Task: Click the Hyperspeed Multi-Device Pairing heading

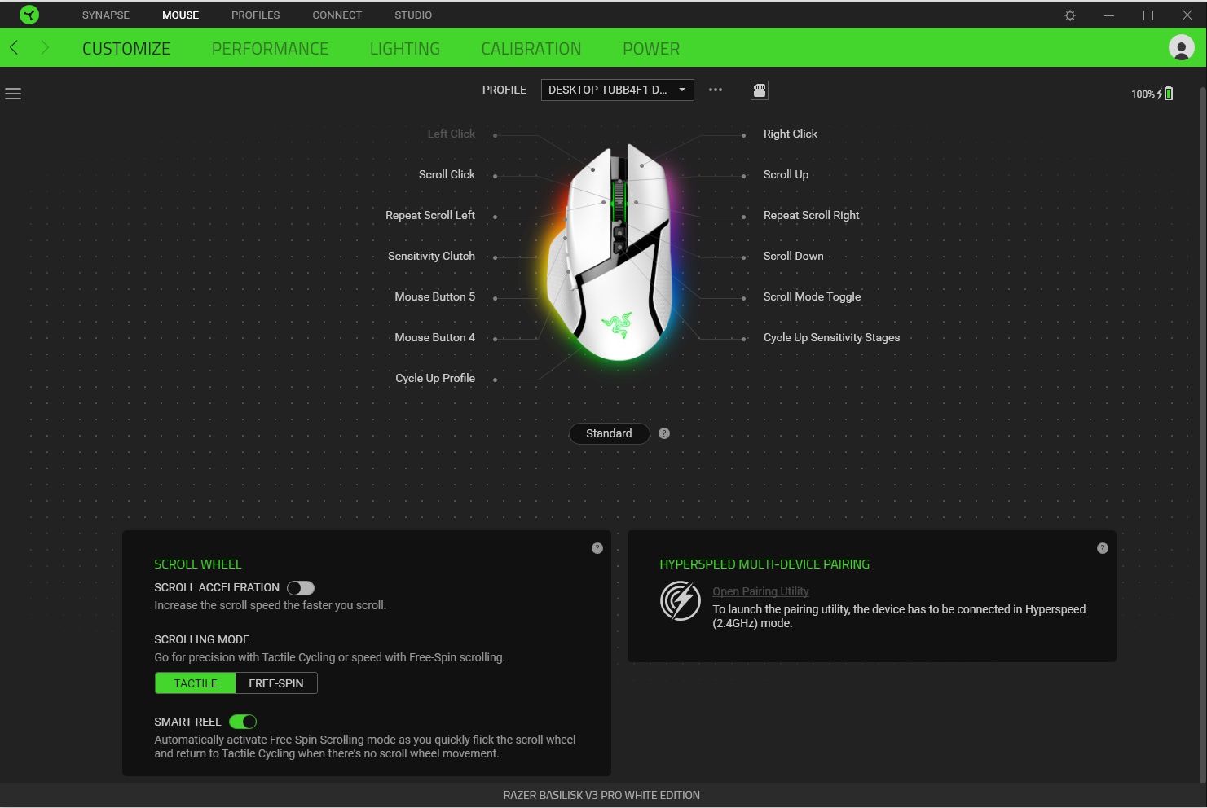Action: tap(764, 564)
